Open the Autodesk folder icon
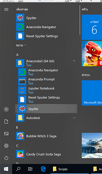This screenshot has height=174, width=102. coord(20,118)
